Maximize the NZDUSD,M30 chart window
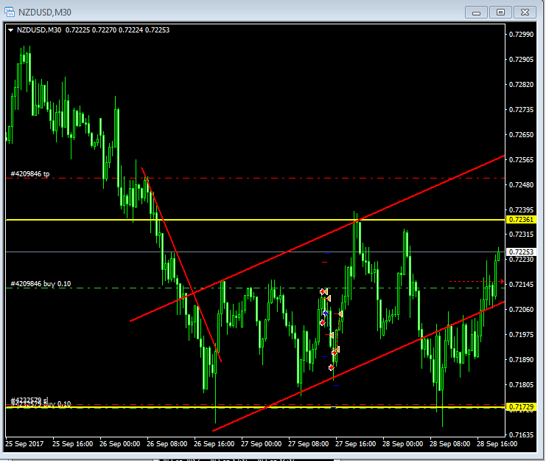This screenshot has width=546, height=461. 500,13
